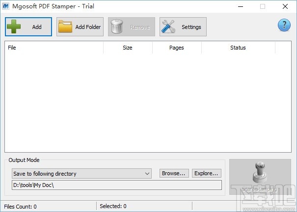Open the Add Folder button
The height and width of the screenshot is (212, 297).
80,26
